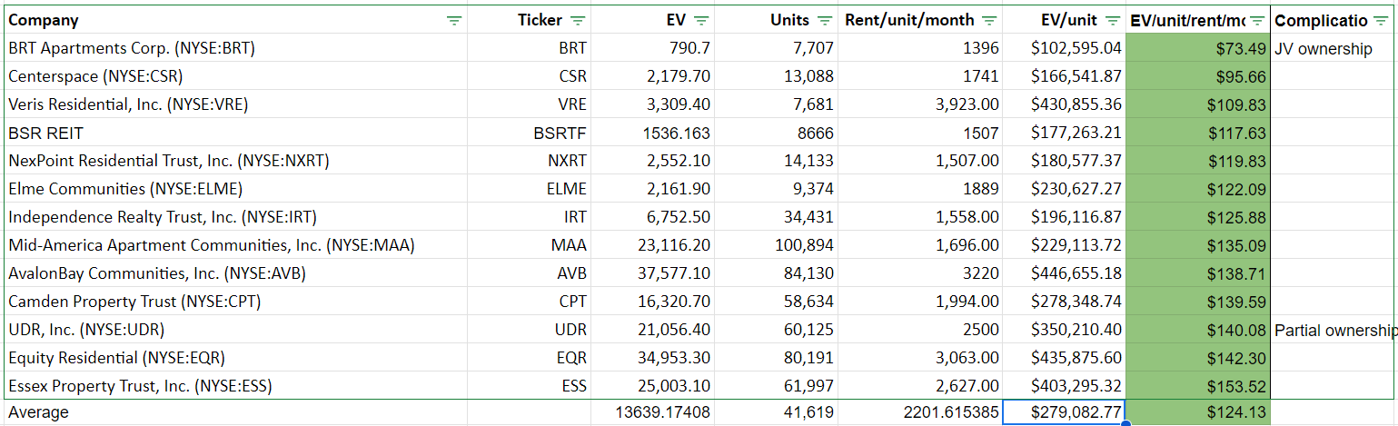The height and width of the screenshot is (426, 1398).
Task: Select the Partial ownership cell for UDR
Action: 1334,330
